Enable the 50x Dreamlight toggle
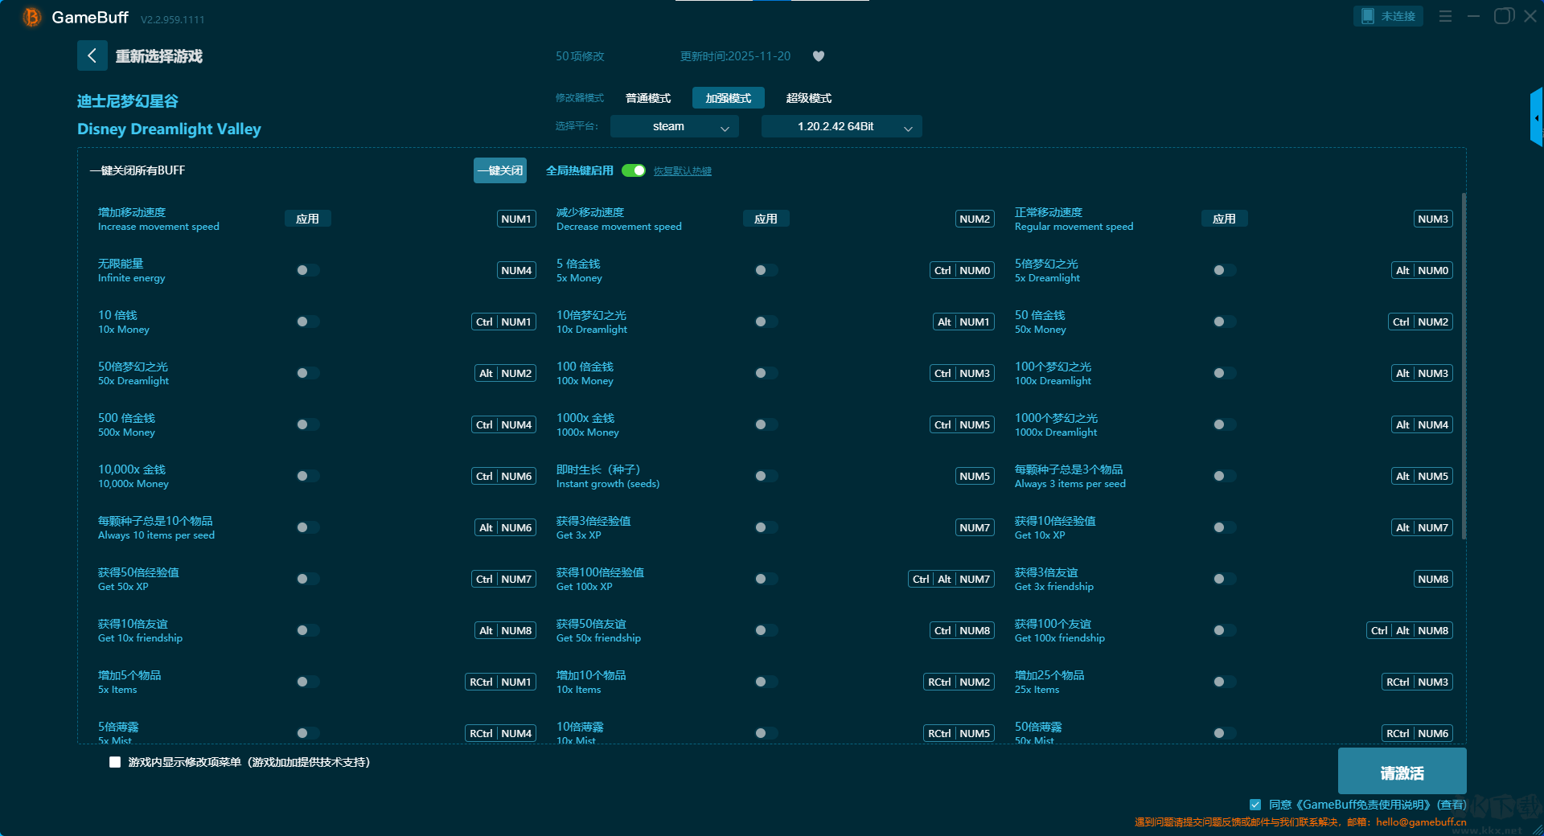 308,373
